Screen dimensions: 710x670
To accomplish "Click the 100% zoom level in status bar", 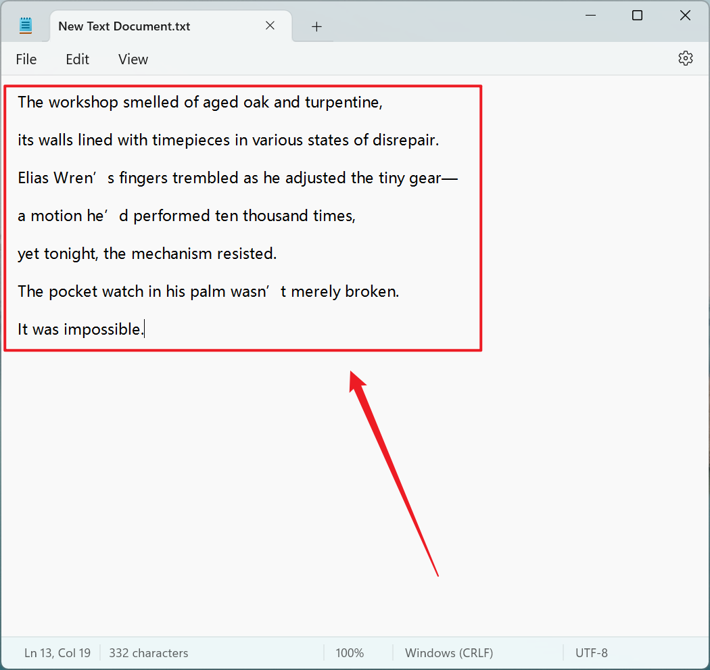I will pos(350,653).
